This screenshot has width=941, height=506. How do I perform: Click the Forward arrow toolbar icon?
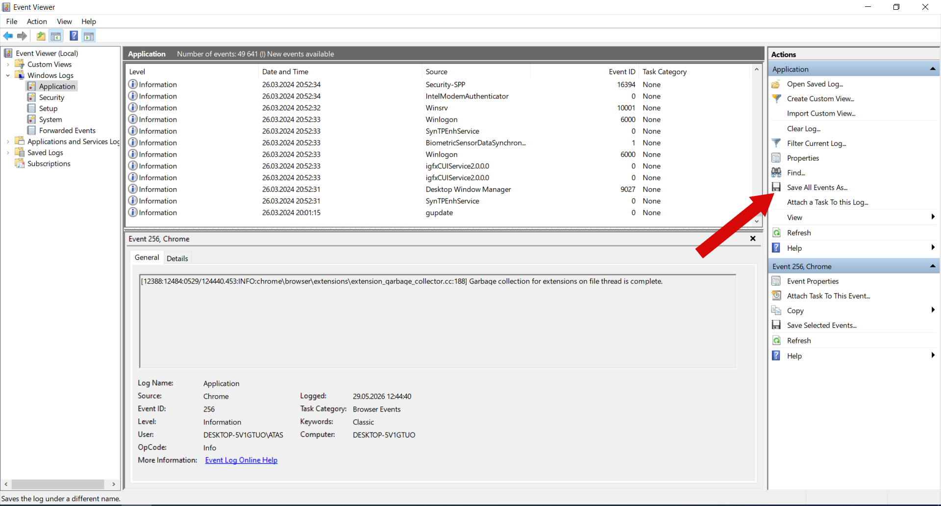click(22, 36)
